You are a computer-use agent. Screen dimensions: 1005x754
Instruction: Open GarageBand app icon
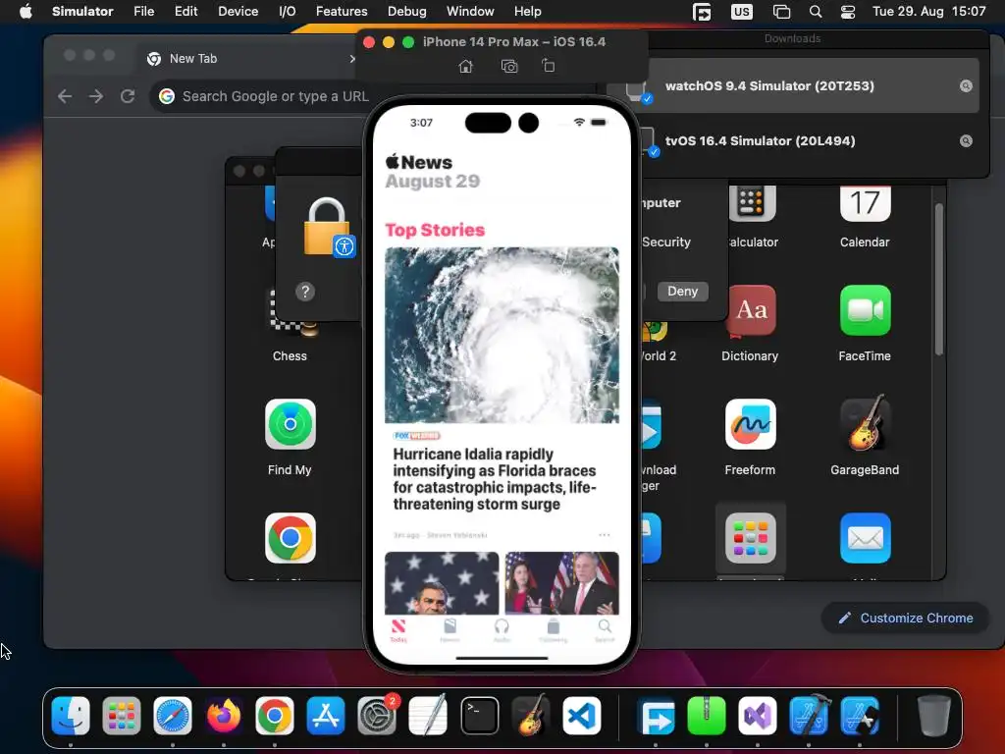(x=865, y=424)
